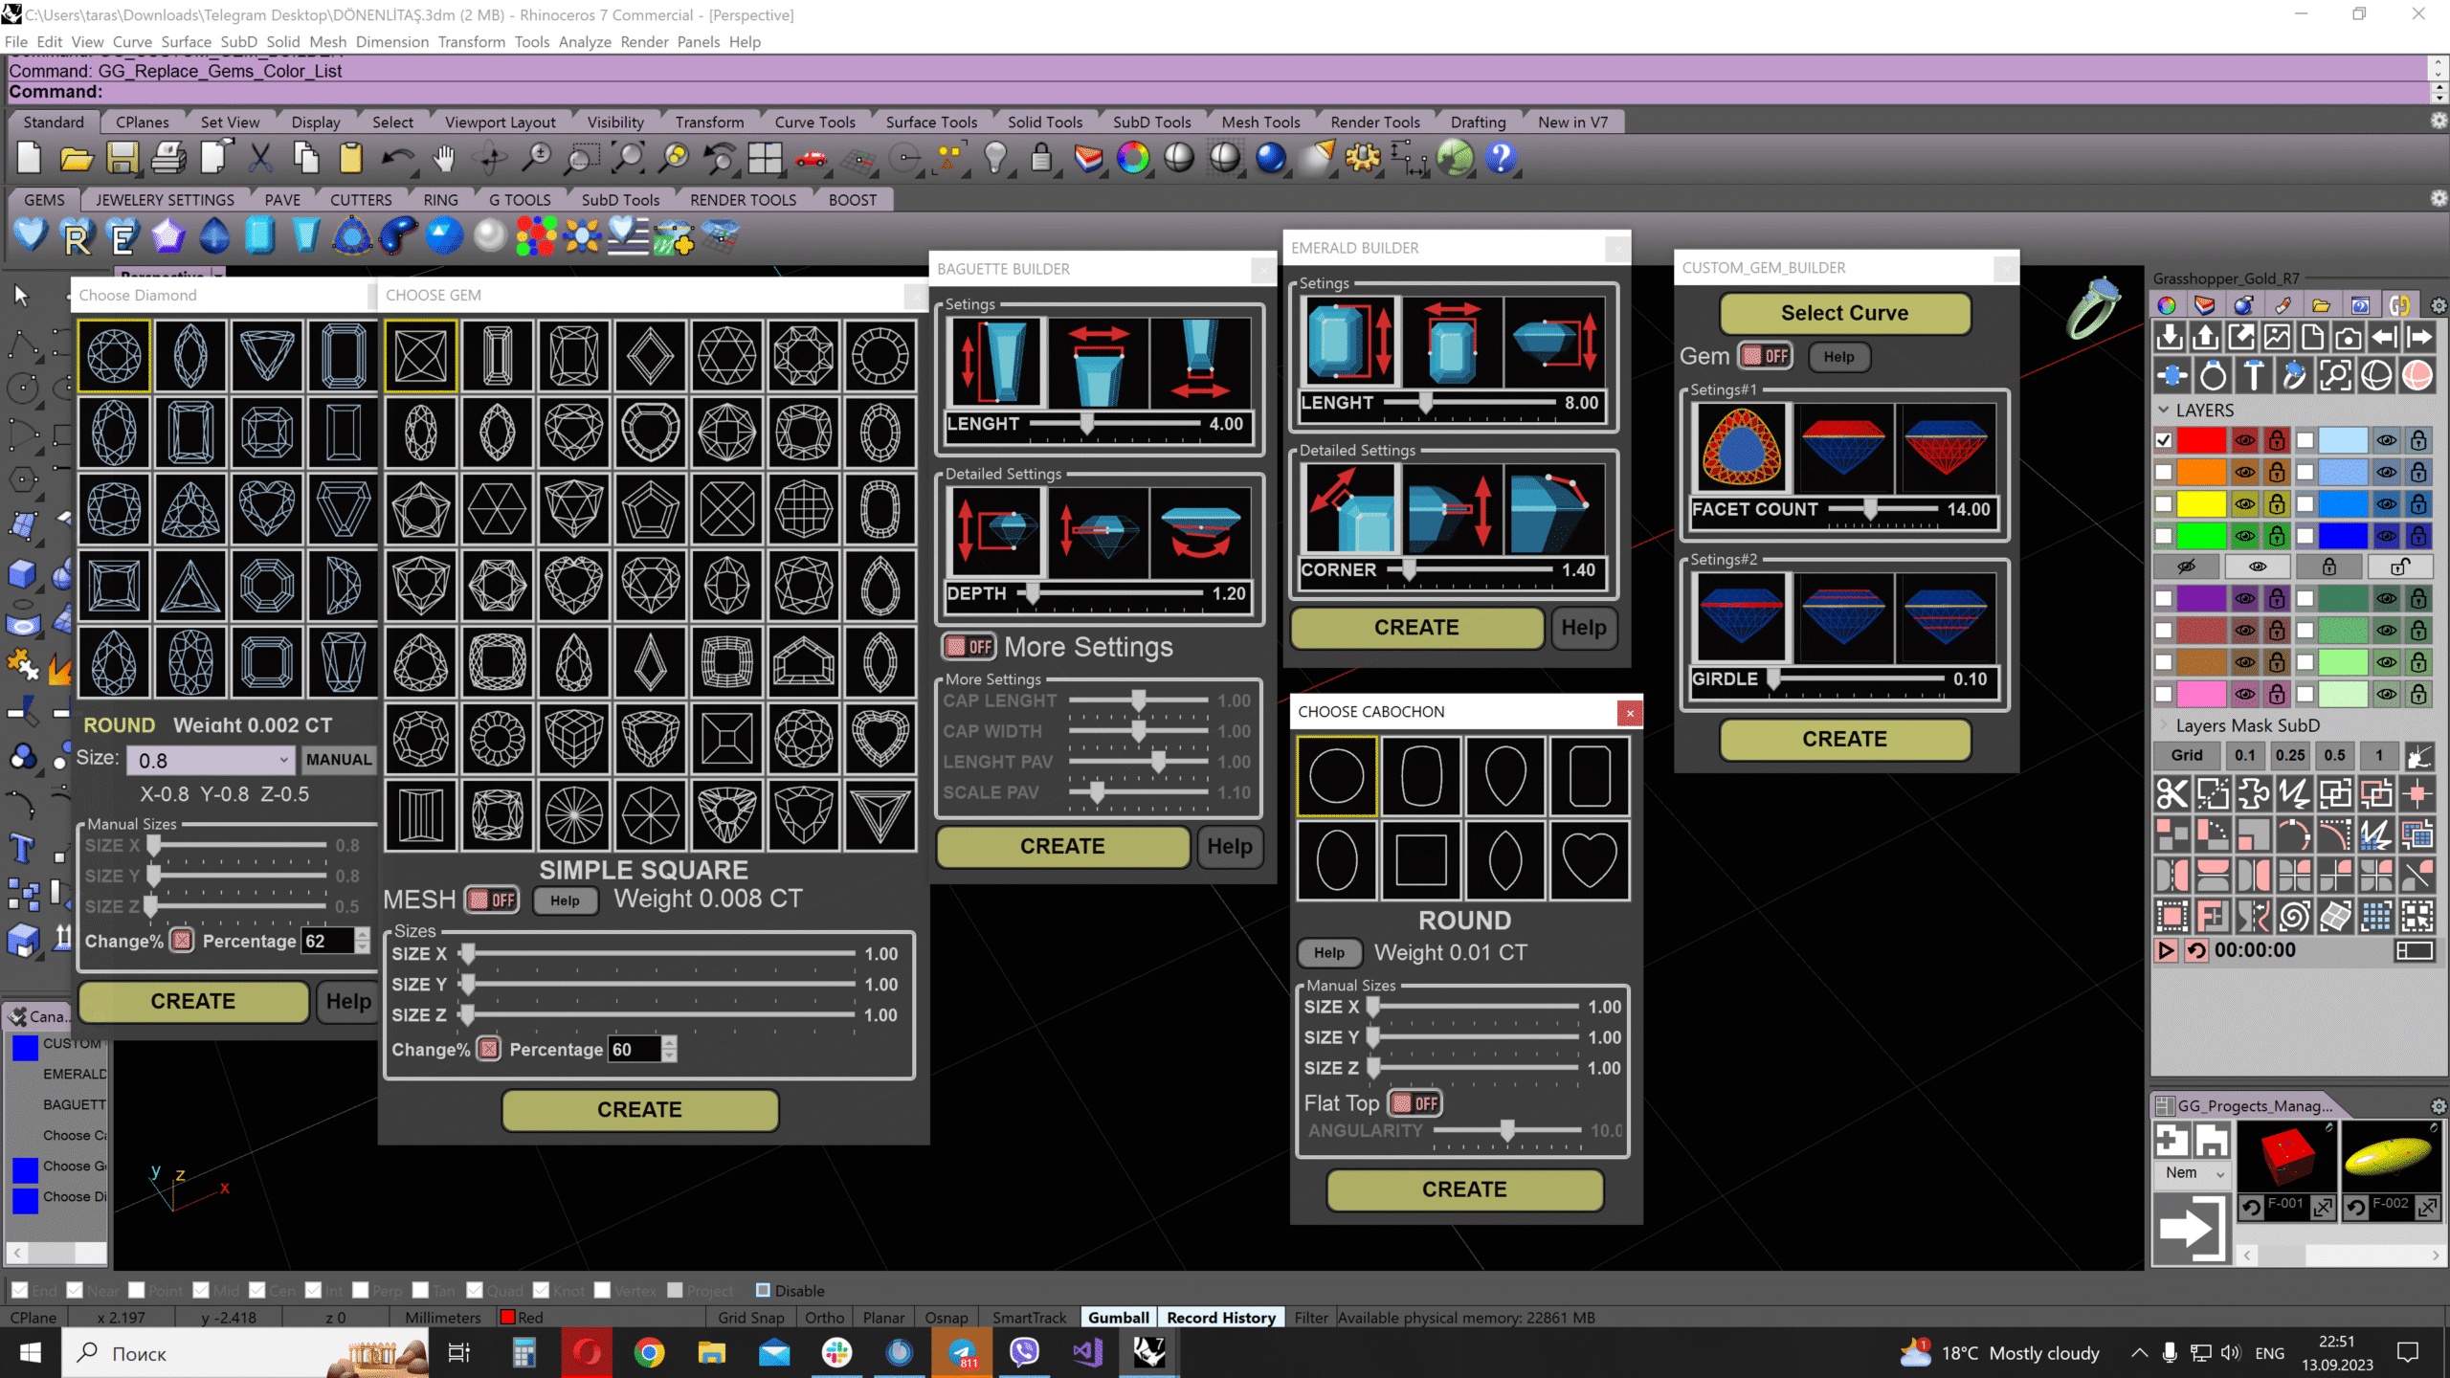This screenshot has width=2450, height=1378.
Task: Switch to the PAVE toolbar tab
Action: point(282,200)
